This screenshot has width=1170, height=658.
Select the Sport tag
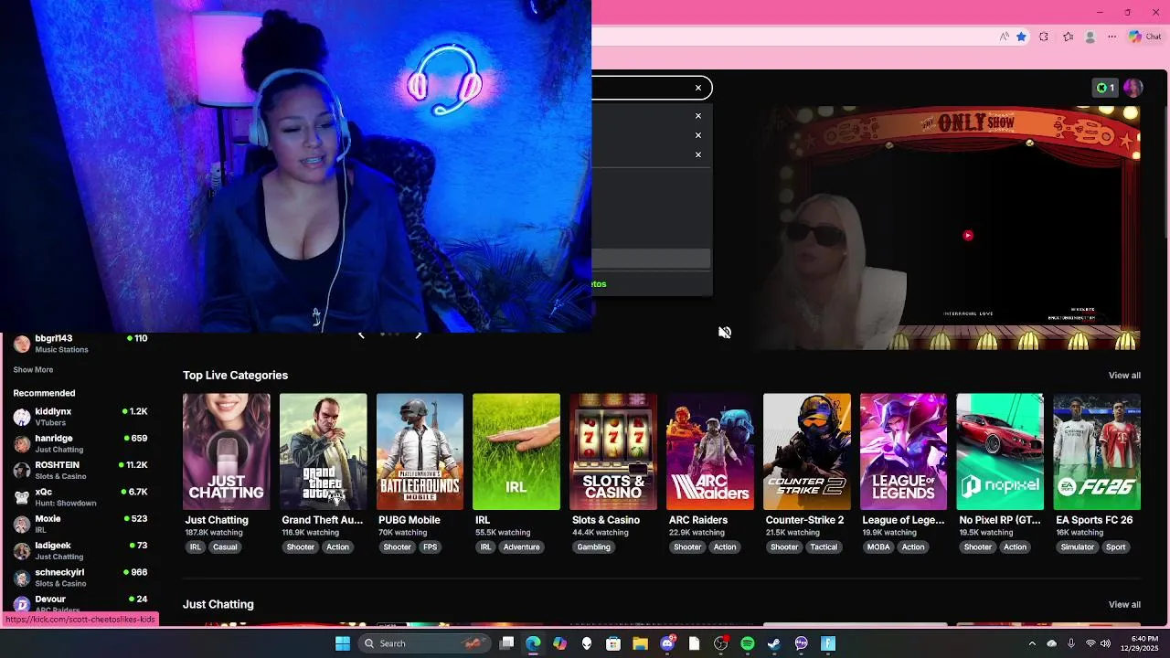(1116, 547)
